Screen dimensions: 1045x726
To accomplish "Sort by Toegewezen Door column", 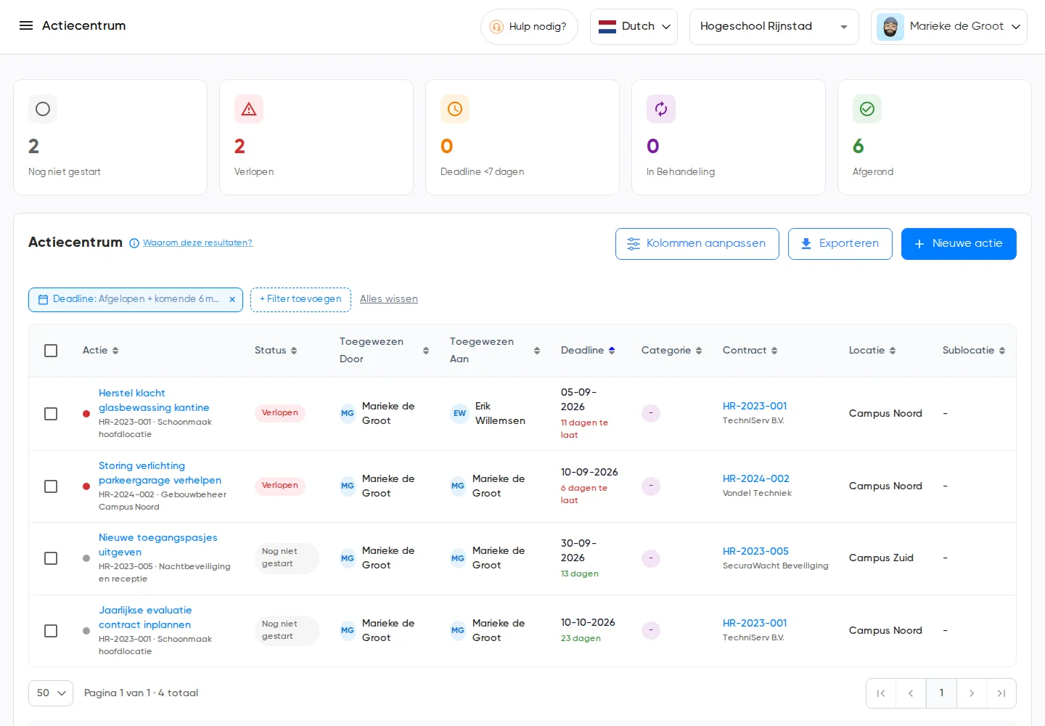I will (x=426, y=351).
